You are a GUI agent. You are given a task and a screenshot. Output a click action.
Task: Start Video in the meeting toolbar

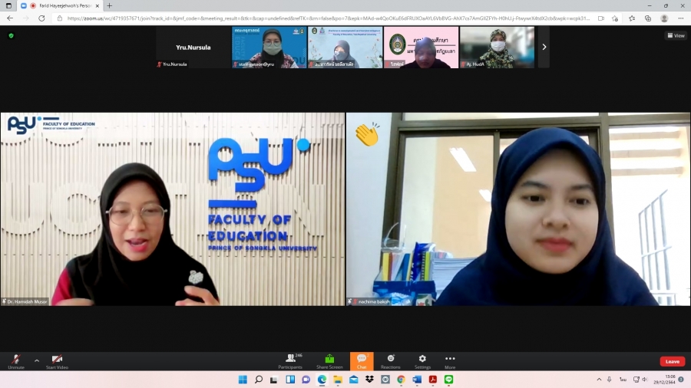pyautogui.click(x=57, y=360)
